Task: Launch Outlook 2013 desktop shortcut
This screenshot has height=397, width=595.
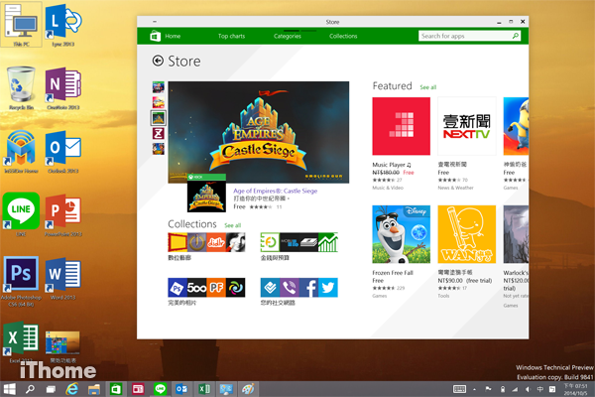Action: click(x=63, y=151)
